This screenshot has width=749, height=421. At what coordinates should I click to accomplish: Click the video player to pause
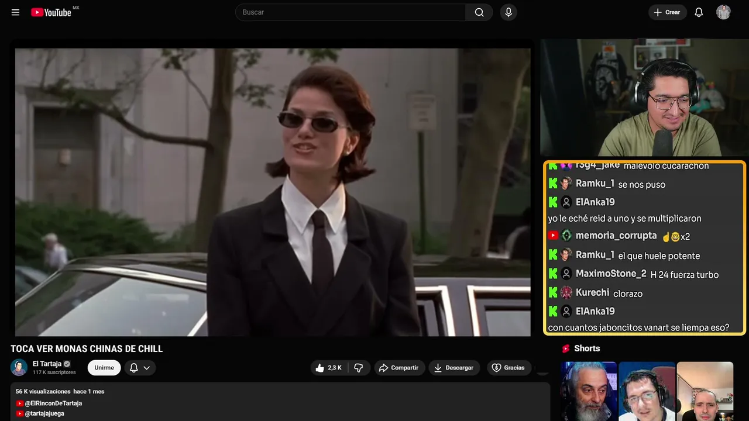click(x=273, y=192)
